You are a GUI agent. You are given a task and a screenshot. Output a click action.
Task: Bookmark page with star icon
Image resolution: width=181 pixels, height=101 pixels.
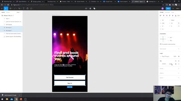coord(163,5)
